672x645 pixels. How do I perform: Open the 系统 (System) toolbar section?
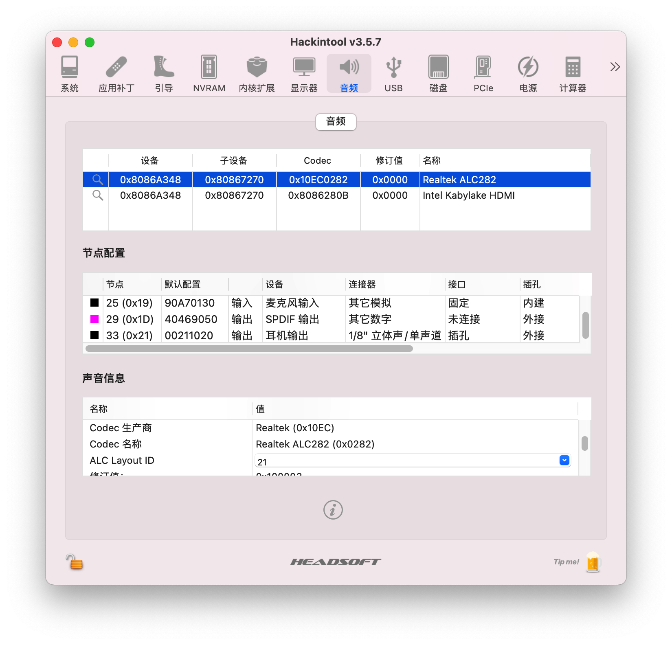click(x=70, y=74)
